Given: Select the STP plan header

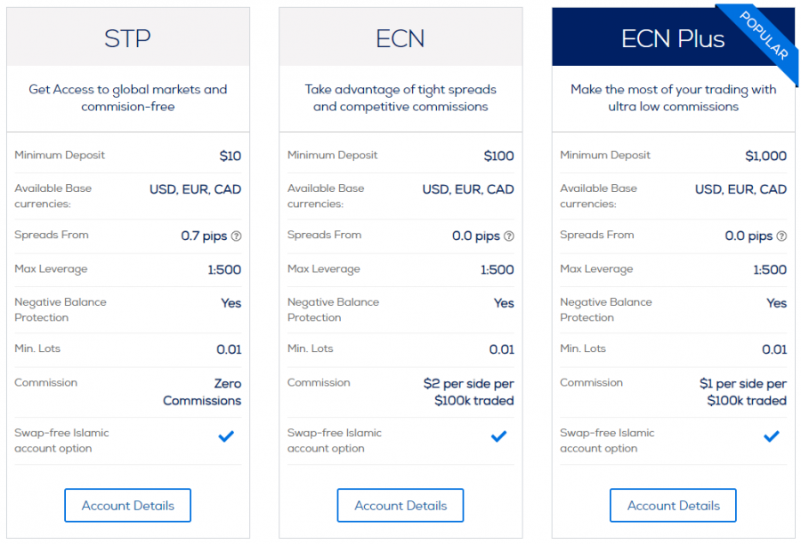Looking at the screenshot, I should (127, 38).
